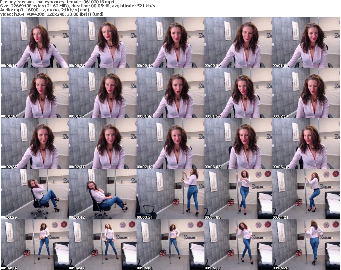Select the thumbnail frame stamped 00:00:40
Screen dimensions: 341x270
[170, 42]
